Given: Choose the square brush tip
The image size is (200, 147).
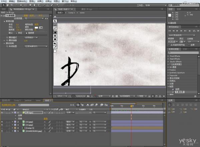Looking at the screenshot, I should pos(55,39).
